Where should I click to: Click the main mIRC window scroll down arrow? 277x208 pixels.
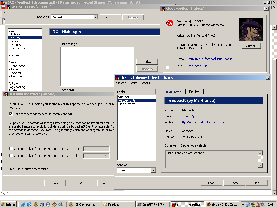[x=274, y=193]
